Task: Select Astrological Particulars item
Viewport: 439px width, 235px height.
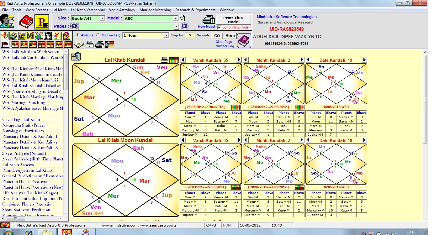Action: [x=23, y=131]
